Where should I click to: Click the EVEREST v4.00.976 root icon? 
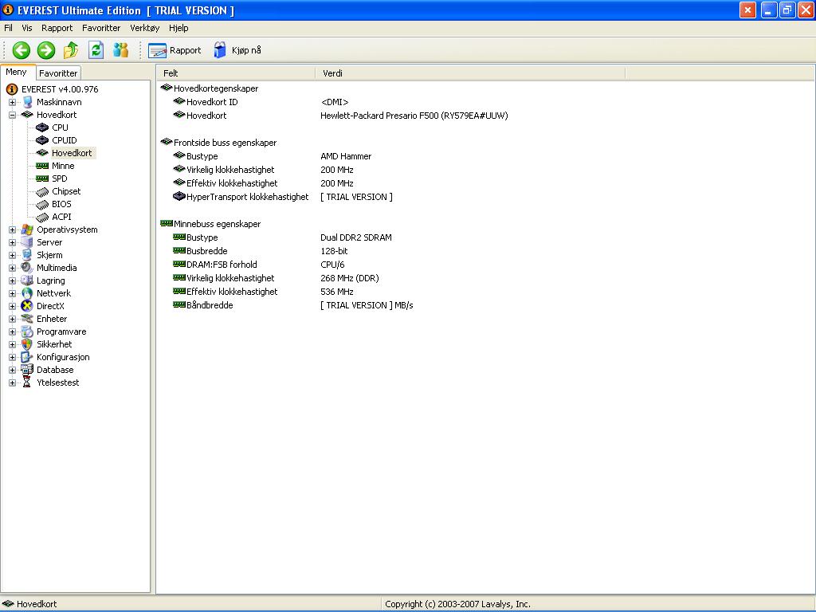pyautogui.click(x=12, y=89)
